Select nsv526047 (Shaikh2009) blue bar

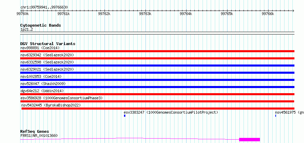pyautogui.click(x=157, y=87)
